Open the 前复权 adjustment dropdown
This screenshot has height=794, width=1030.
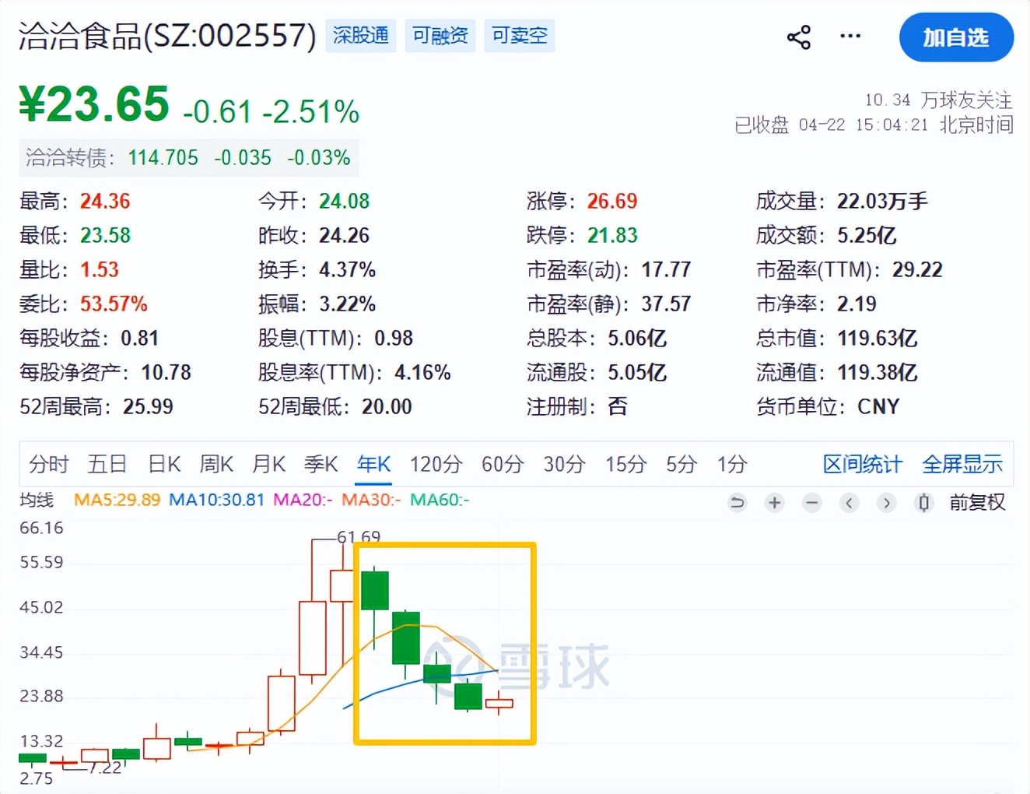tap(977, 503)
